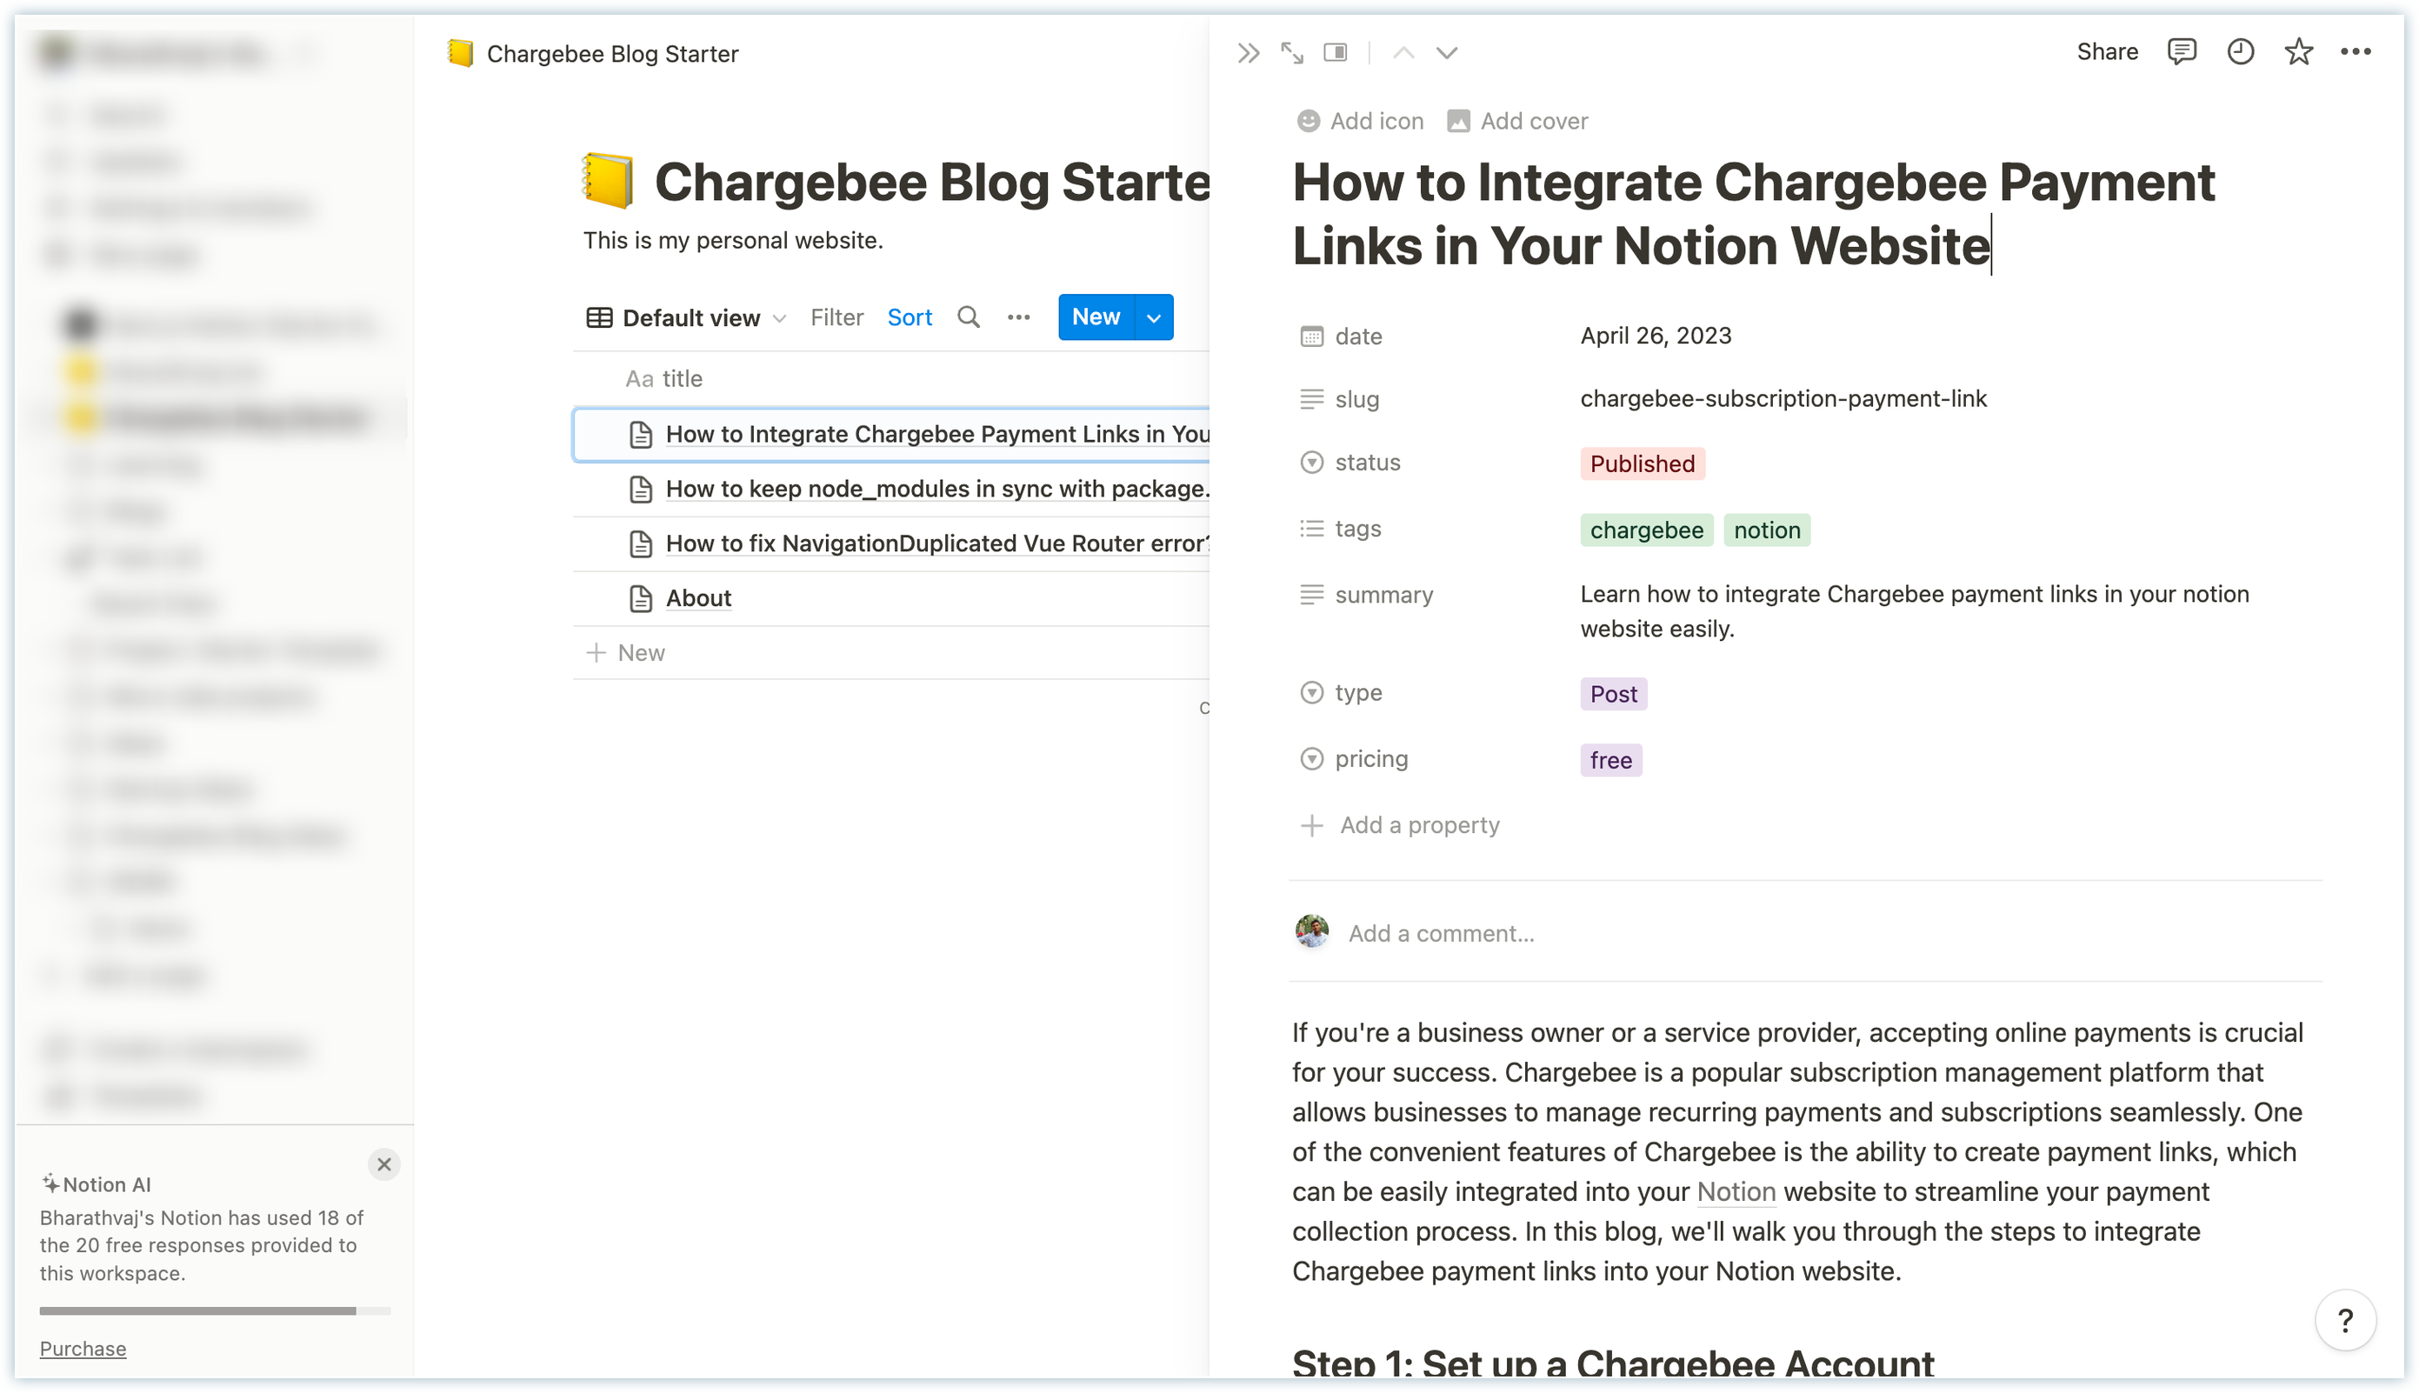Switch peek mode with side panel icon
Viewport: 2419px width, 1393px height.
coord(1336,53)
